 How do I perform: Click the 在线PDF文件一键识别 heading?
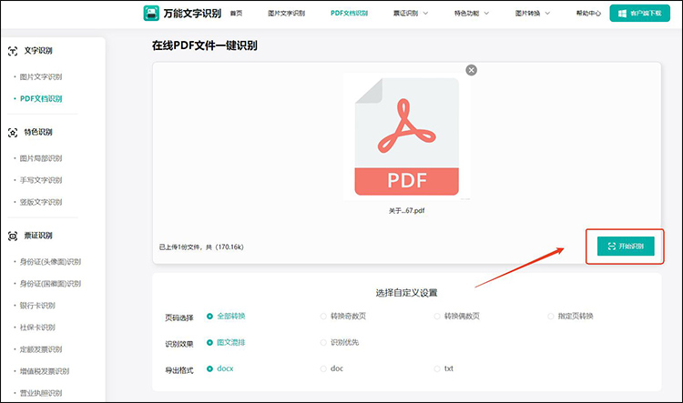[x=204, y=45]
